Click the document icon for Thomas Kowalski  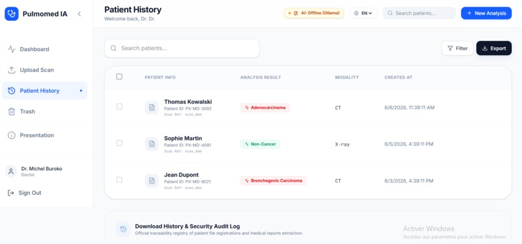coord(152,107)
